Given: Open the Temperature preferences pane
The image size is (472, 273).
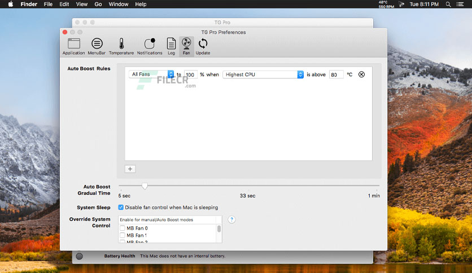Looking at the screenshot, I should point(121,47).
